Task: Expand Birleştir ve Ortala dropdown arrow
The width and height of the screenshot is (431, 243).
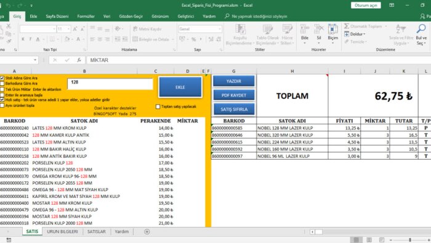Action: click(173, 39)
